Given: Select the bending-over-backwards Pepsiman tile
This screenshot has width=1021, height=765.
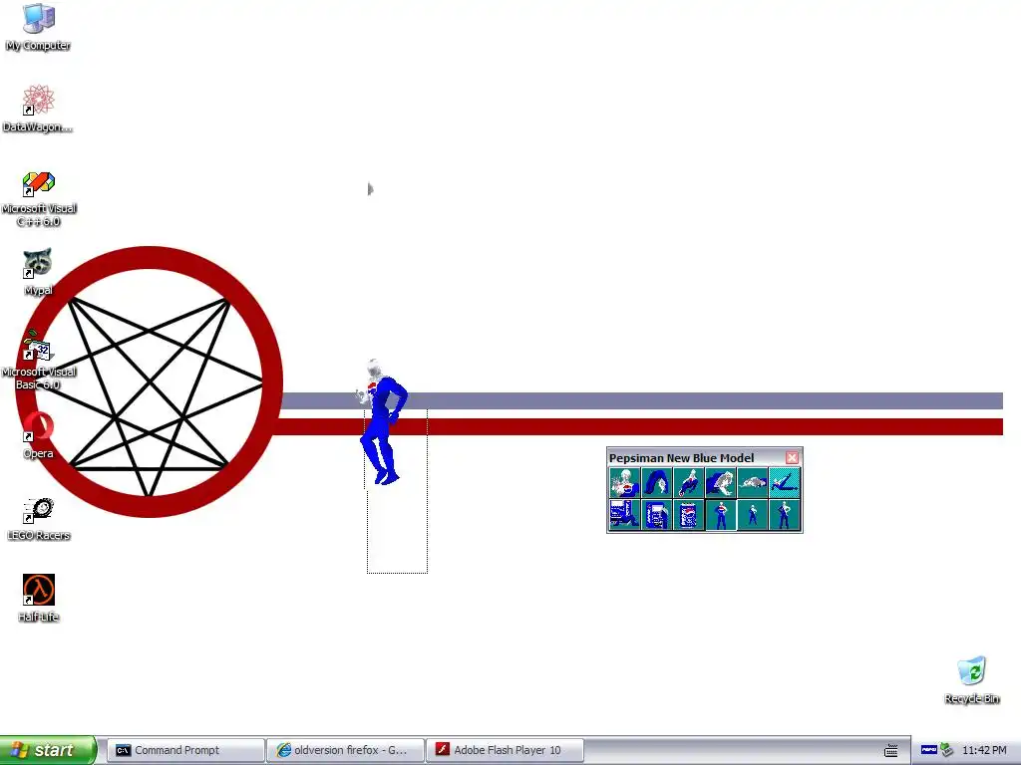Looking at the screenshot, I should click(656, 483).
